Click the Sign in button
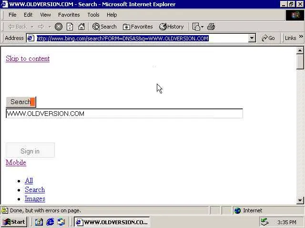 coord(30,151)
